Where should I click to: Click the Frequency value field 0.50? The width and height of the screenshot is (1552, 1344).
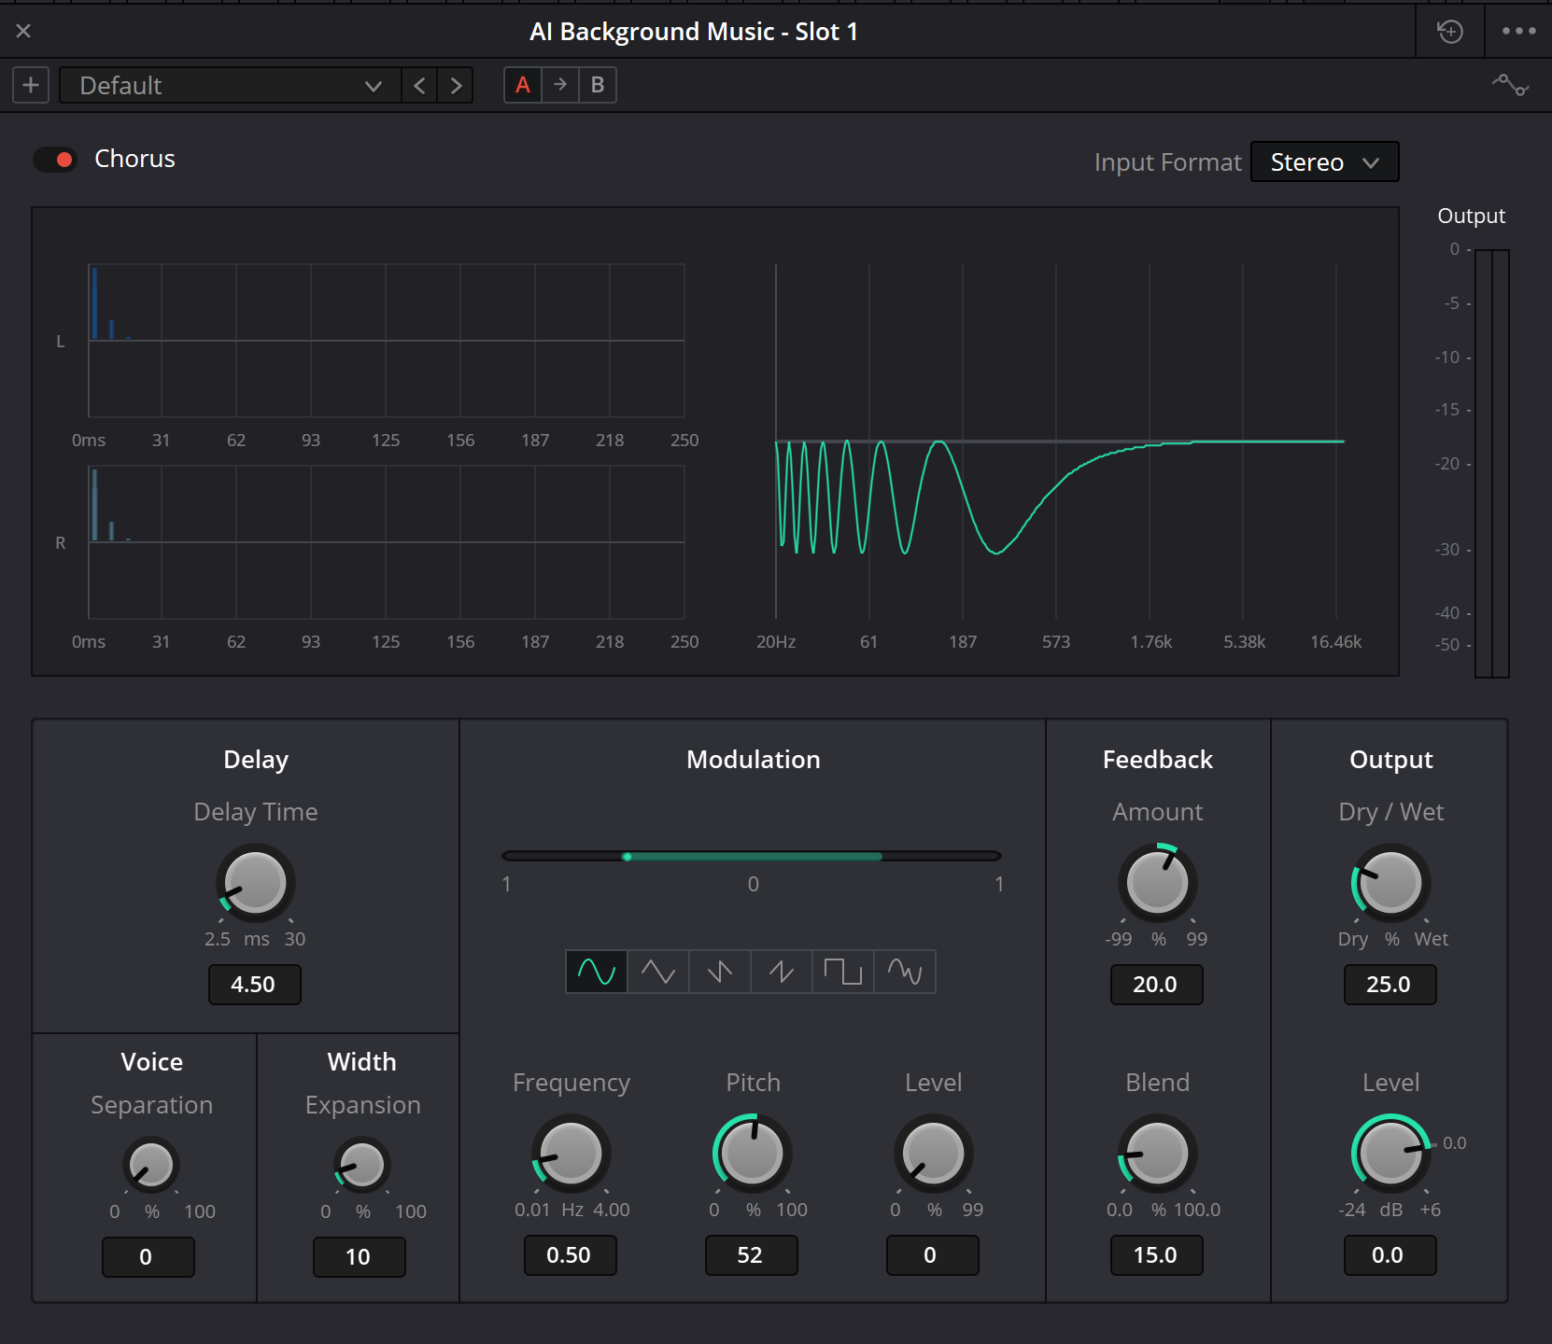pyautogui.click(x=570, y=1255)
